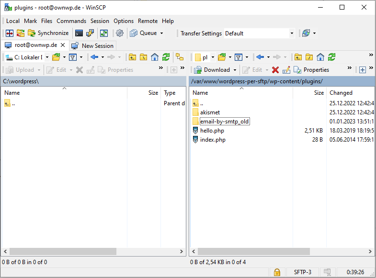Image resolution: width=376 pixels, height=278 pixels.
Task: Click the remote Rename icon
Action: click(286, 70)
